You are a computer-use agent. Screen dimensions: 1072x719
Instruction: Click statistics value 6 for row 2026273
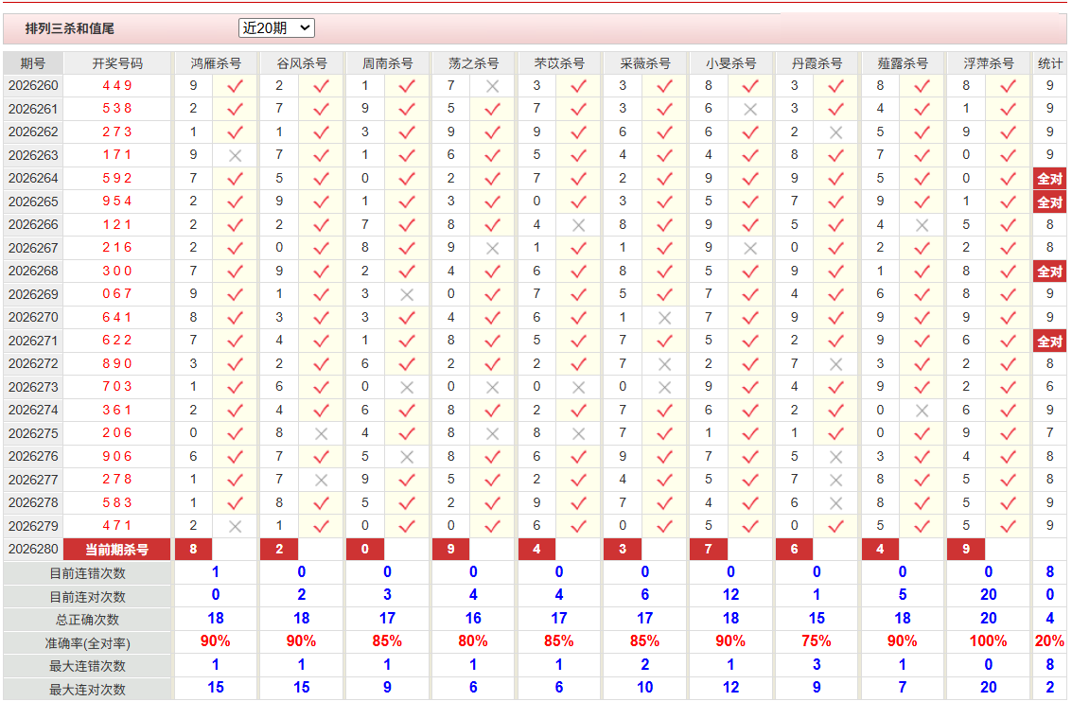pyautogui.click(x=1049, y=388)
